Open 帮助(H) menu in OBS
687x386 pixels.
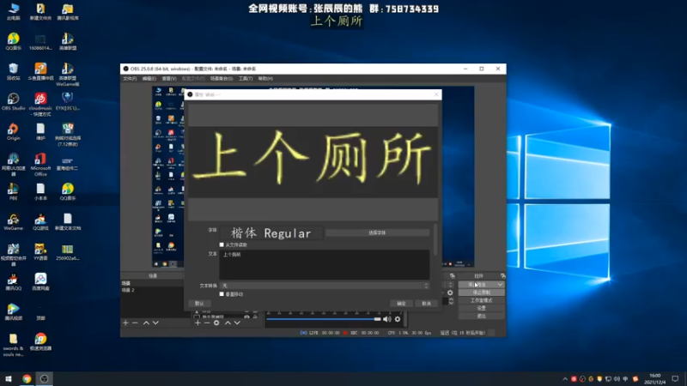coord(265,79)
